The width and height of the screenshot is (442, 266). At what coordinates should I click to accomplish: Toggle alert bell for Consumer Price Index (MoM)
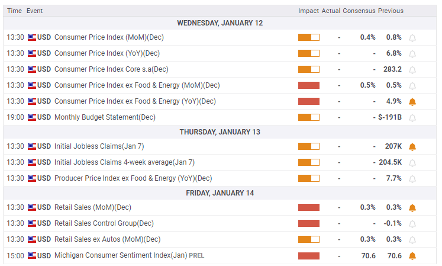click(x=412, y=37)
